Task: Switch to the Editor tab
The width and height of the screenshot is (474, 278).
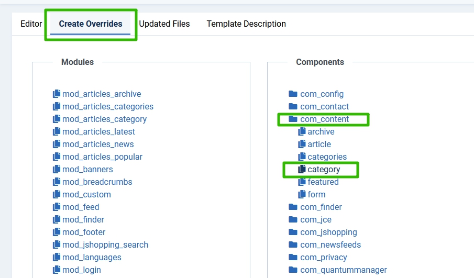Action: tap(31, 24)
